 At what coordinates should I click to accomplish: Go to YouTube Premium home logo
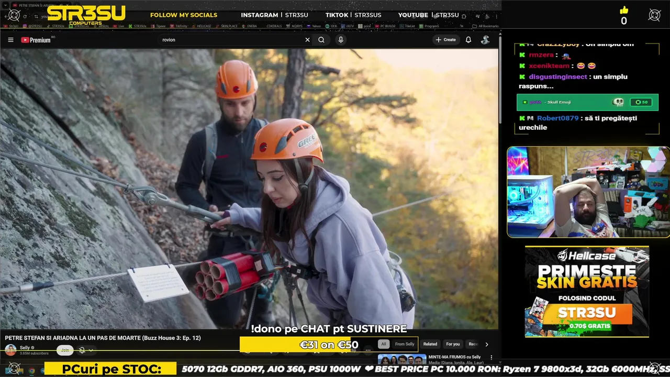[36, 40]
